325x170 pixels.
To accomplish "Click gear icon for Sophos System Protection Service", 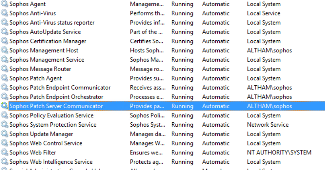I will 4,125.
